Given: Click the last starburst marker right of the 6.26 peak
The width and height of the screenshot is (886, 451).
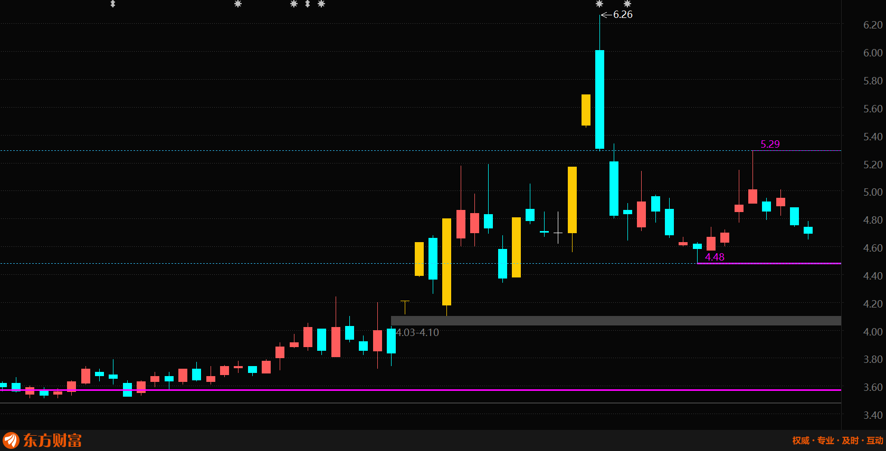Looking at the screenshot, I should click(x=627, y=4).
